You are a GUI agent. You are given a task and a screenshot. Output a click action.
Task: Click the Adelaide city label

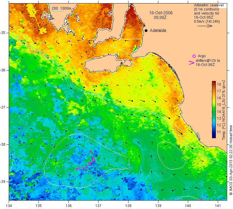click(x=158, y=30)
